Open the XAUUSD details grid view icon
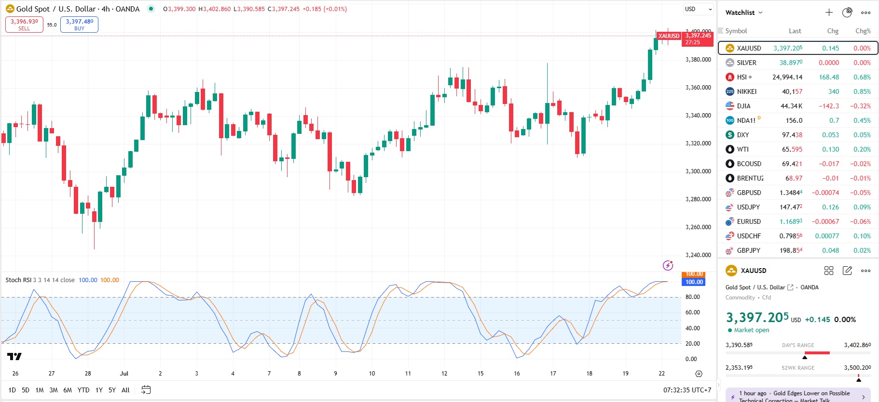Viewport: 879px width, 402px height. [829, 271]
